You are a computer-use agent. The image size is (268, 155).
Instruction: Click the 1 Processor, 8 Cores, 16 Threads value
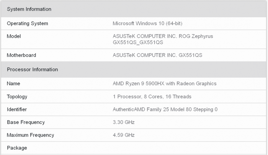click(152, 97)
